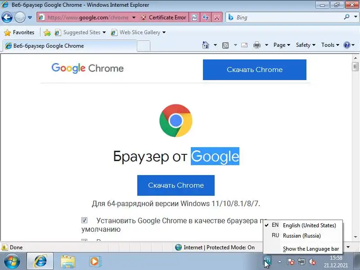Click the vertical scrollbar thumb

(x=355, y=67)
